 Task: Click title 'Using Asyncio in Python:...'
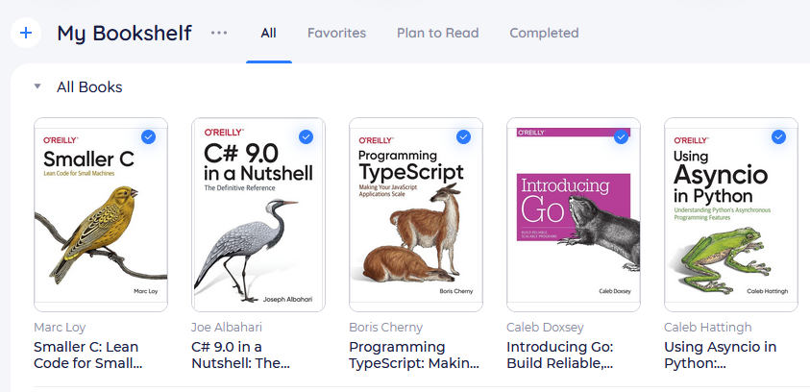click(x=720, y=355)
